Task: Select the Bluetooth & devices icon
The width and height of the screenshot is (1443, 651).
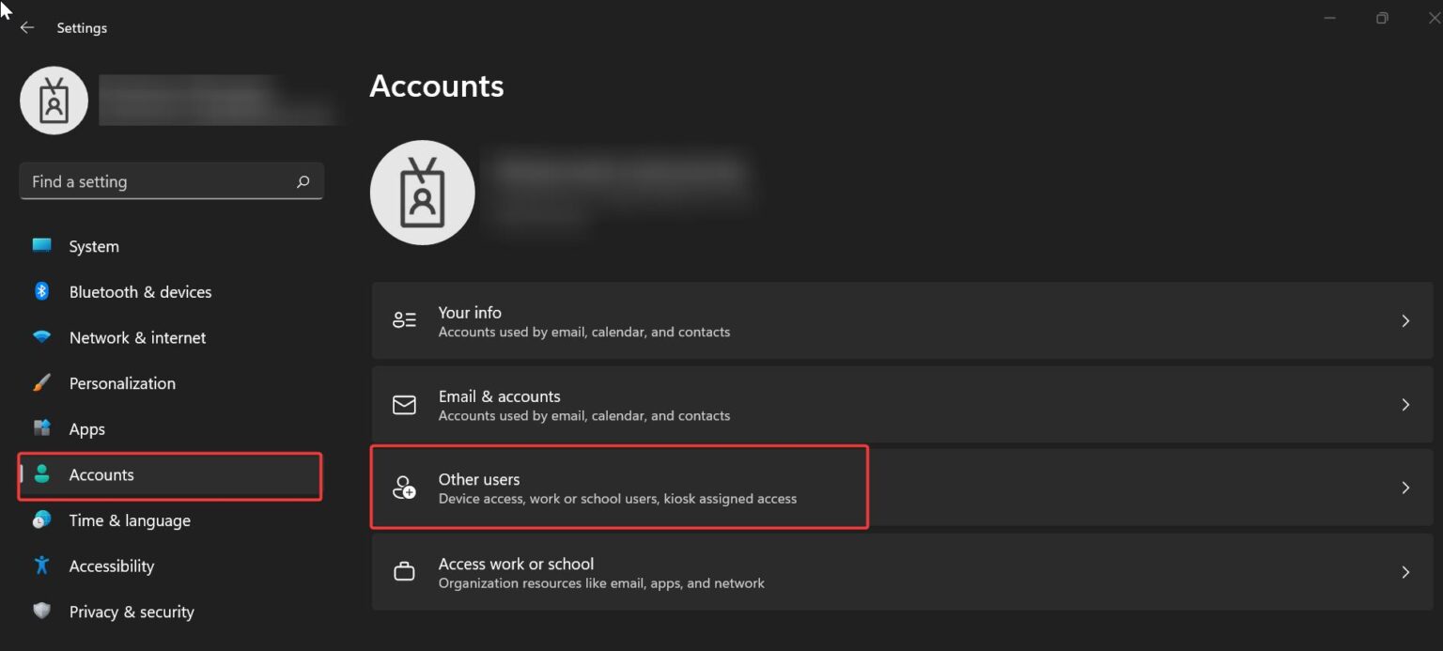Action: (41, 291)
